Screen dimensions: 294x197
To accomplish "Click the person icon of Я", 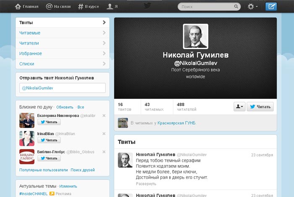I will (110, 7).
